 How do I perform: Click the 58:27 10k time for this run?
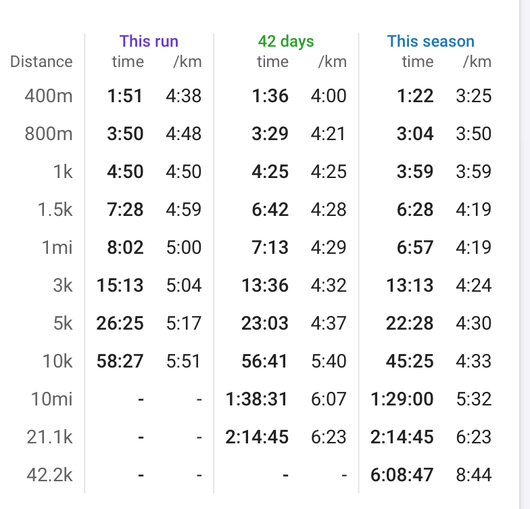point(120,361)
